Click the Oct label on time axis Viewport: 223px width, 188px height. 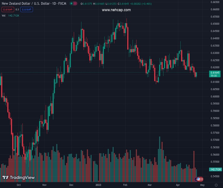point(19,185)
